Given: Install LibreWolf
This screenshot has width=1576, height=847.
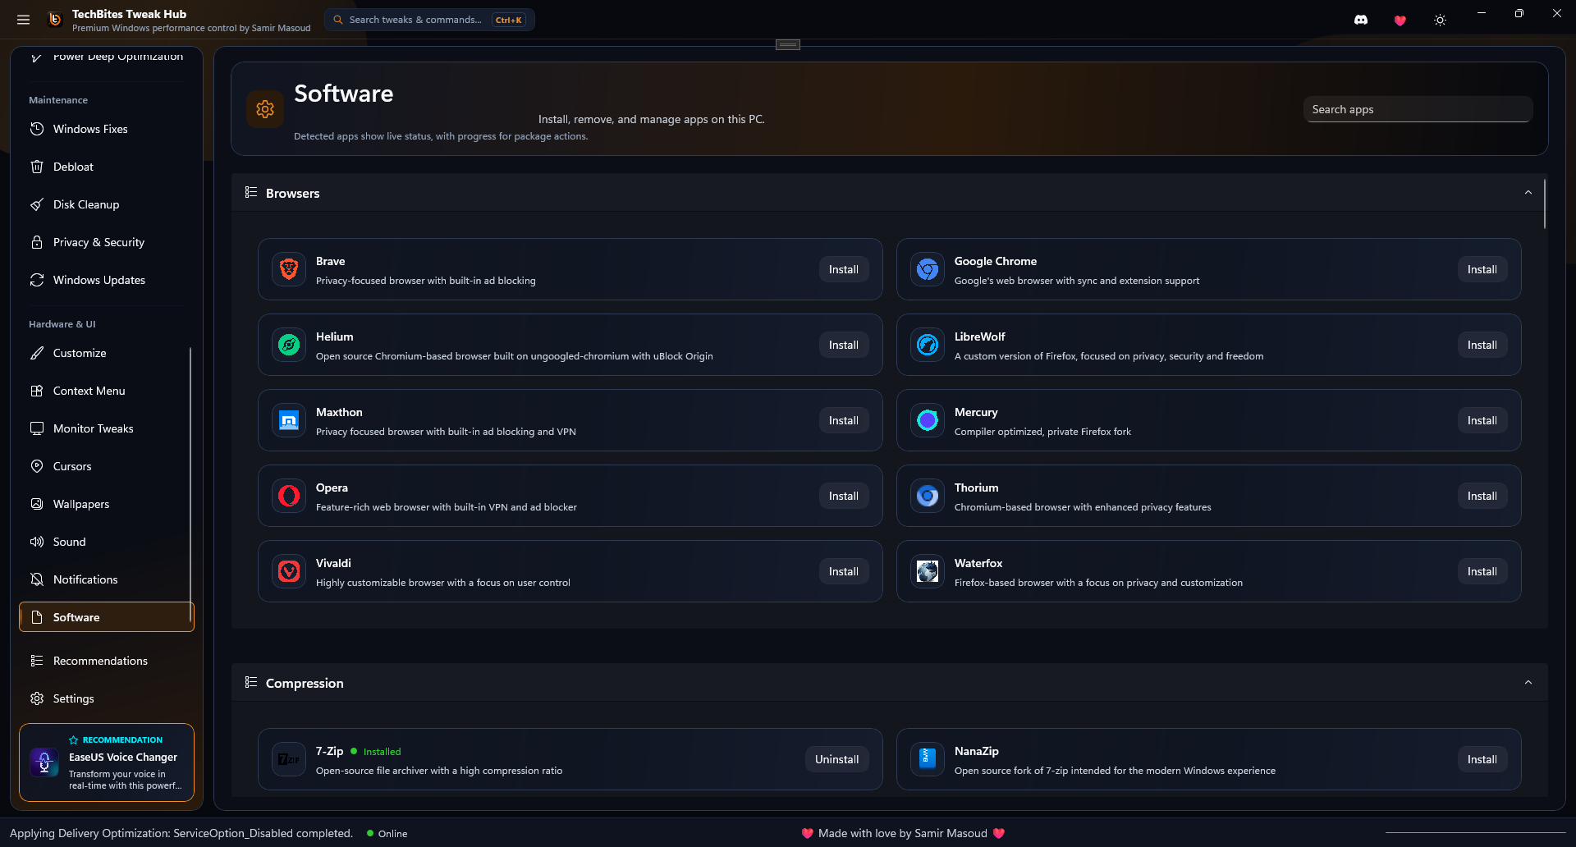Looking at the screenshot, I should (x=1482, y=345).
